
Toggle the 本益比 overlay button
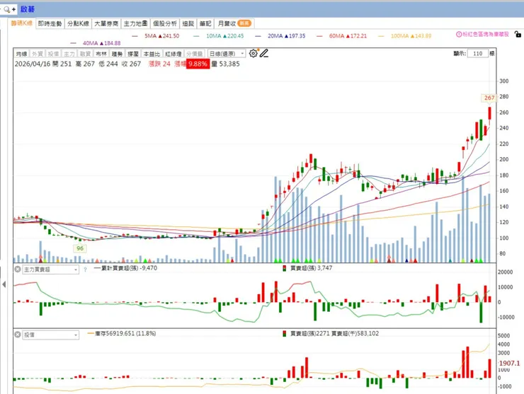[x=152, y=54]
